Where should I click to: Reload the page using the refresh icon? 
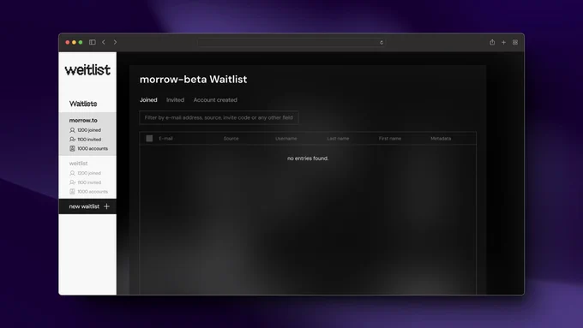pyautogui.click(x=382, y=42)
